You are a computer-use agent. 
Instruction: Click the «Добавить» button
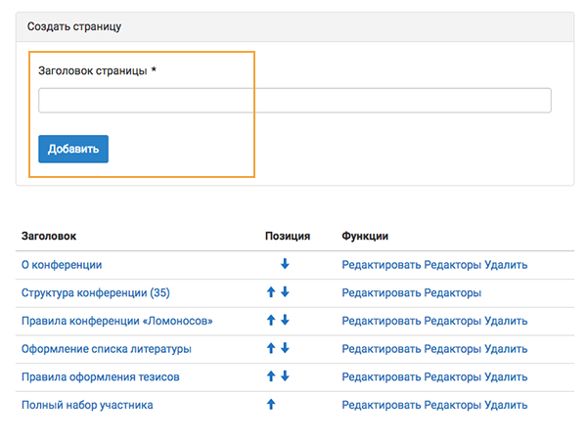coord(73,150)
